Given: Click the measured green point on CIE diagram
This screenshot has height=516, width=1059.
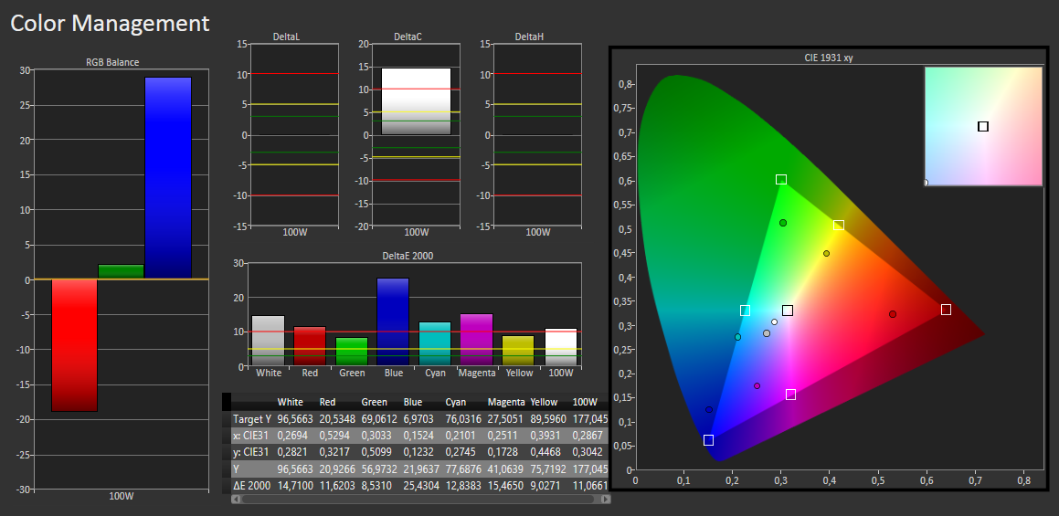Looking at the screenshot, I should tap(783, 223).
